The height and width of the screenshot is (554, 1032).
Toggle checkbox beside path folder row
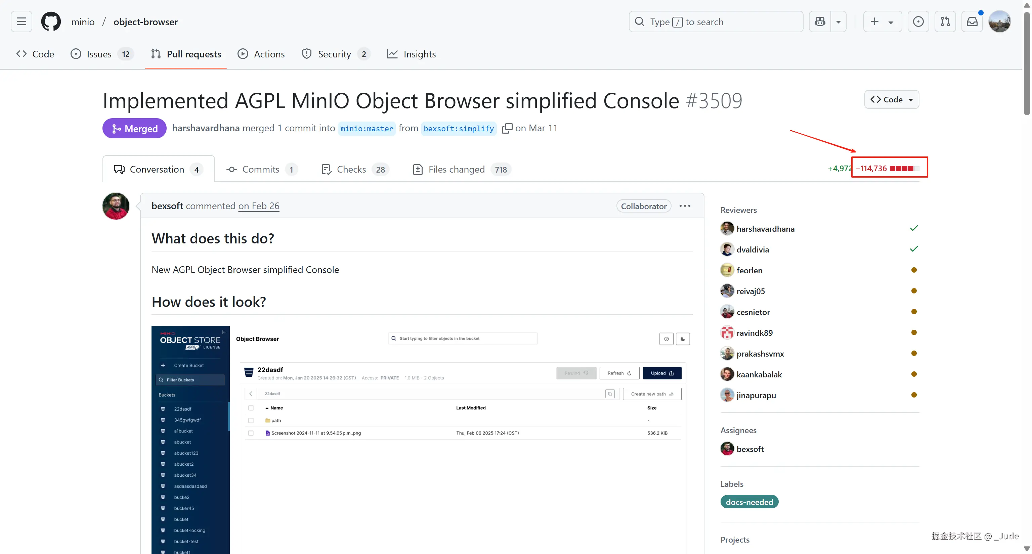tap(251, 420)
